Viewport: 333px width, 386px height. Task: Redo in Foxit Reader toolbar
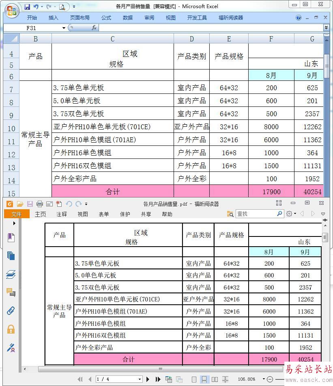[78, 204]
